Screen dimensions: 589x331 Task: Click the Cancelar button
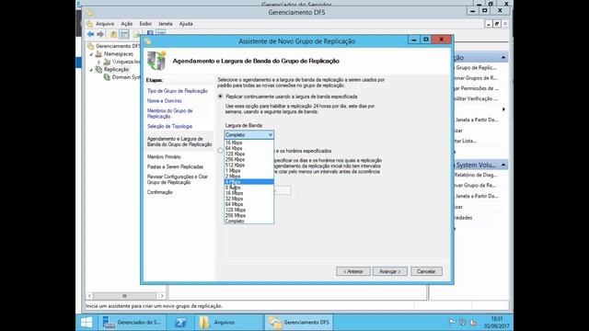point(426,271)
